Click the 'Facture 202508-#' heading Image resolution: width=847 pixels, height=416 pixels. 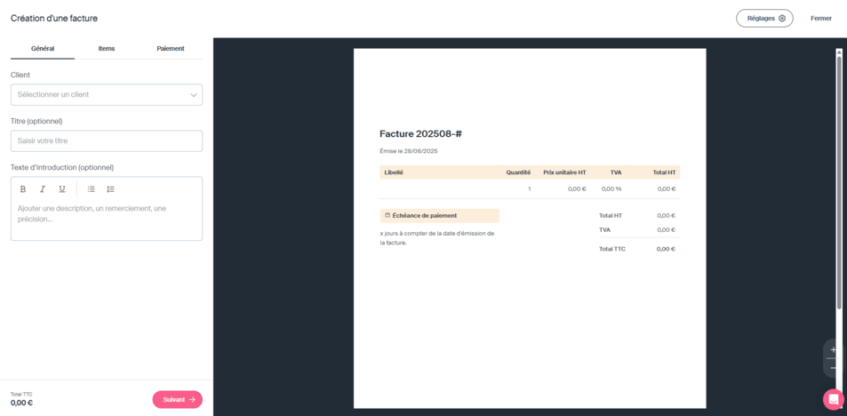pyautogui.click(x=420, y=133)
